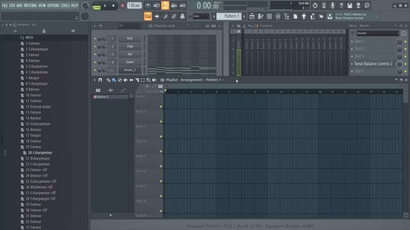Image resolution: width=410 pixels, height=230 pixels.
Task: Expand Tonal Balance Control 2 slot arrow
Action: tap(352, 64)
